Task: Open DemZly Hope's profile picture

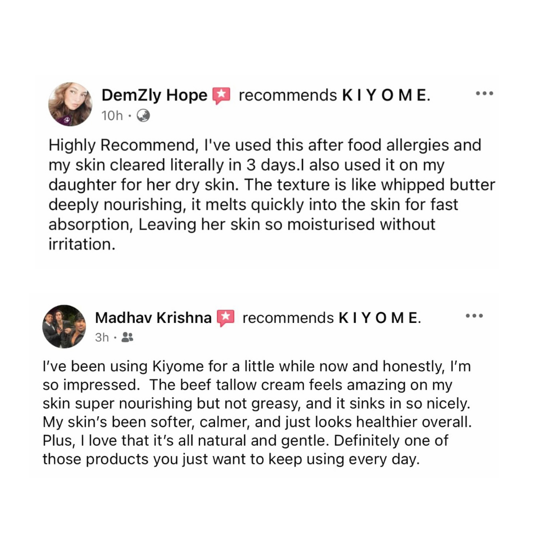Action: (x=70, y=104)
